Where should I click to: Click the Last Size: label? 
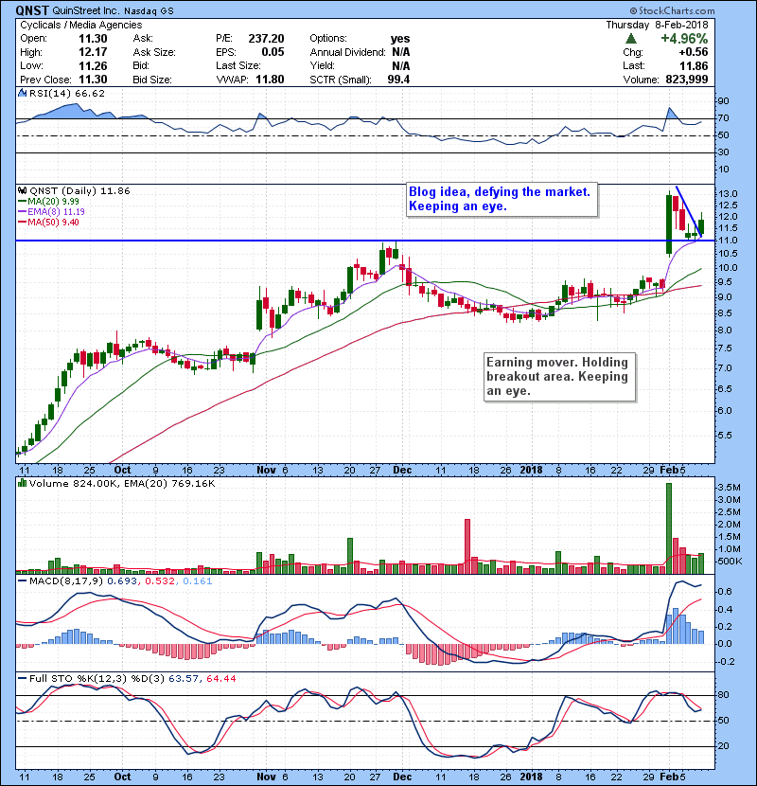238,66
